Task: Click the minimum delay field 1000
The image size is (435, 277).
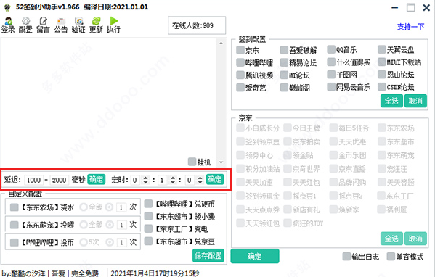Action: (33, 180)
